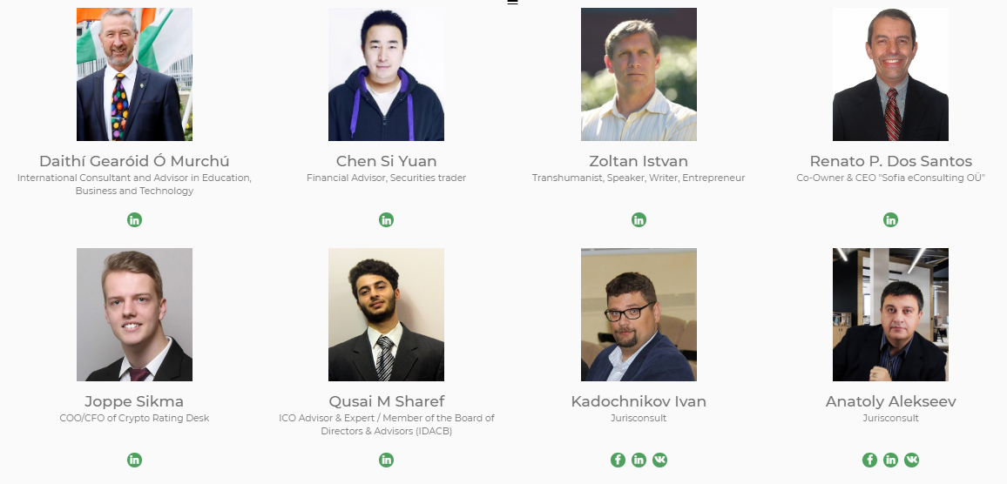This screenshot has height=484, width=1007.
Task: Open Zoltan Istvan's LinkedIn icon
Action: [x=639, y=219]
